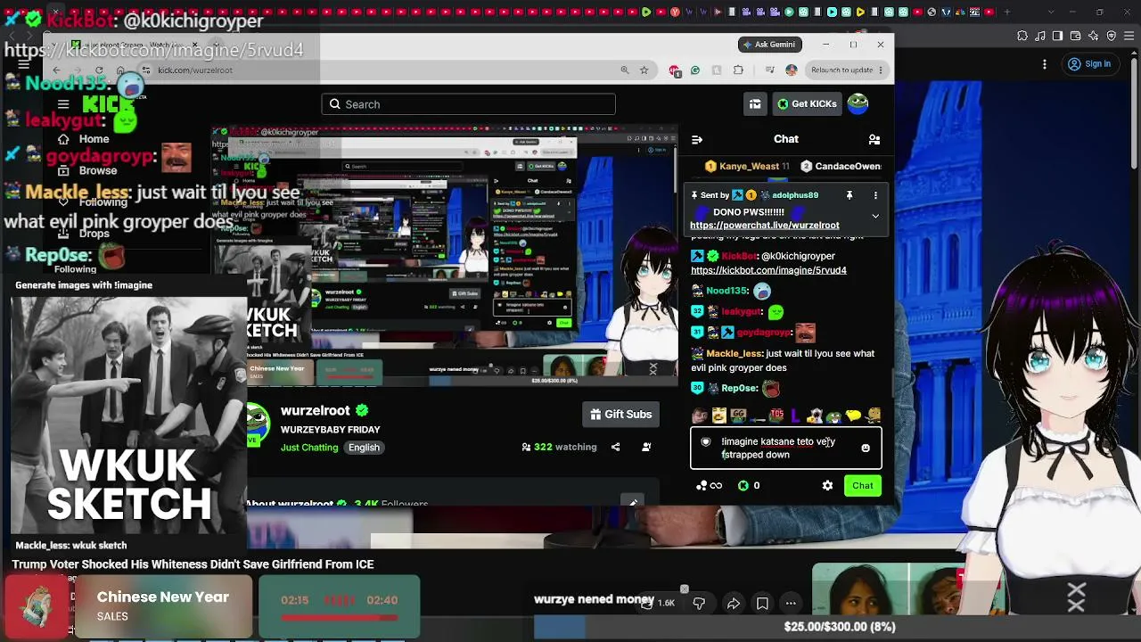The height and width of the screenshot is (642, 1141).
Task: Click the Sign in button
Action: (1089, 64)
